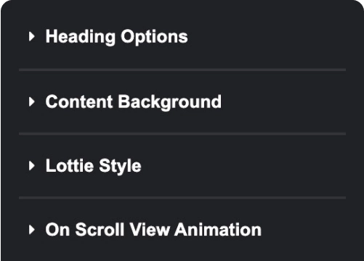Select the On Scroll View Animation row
364x261 pixels.
182,230
